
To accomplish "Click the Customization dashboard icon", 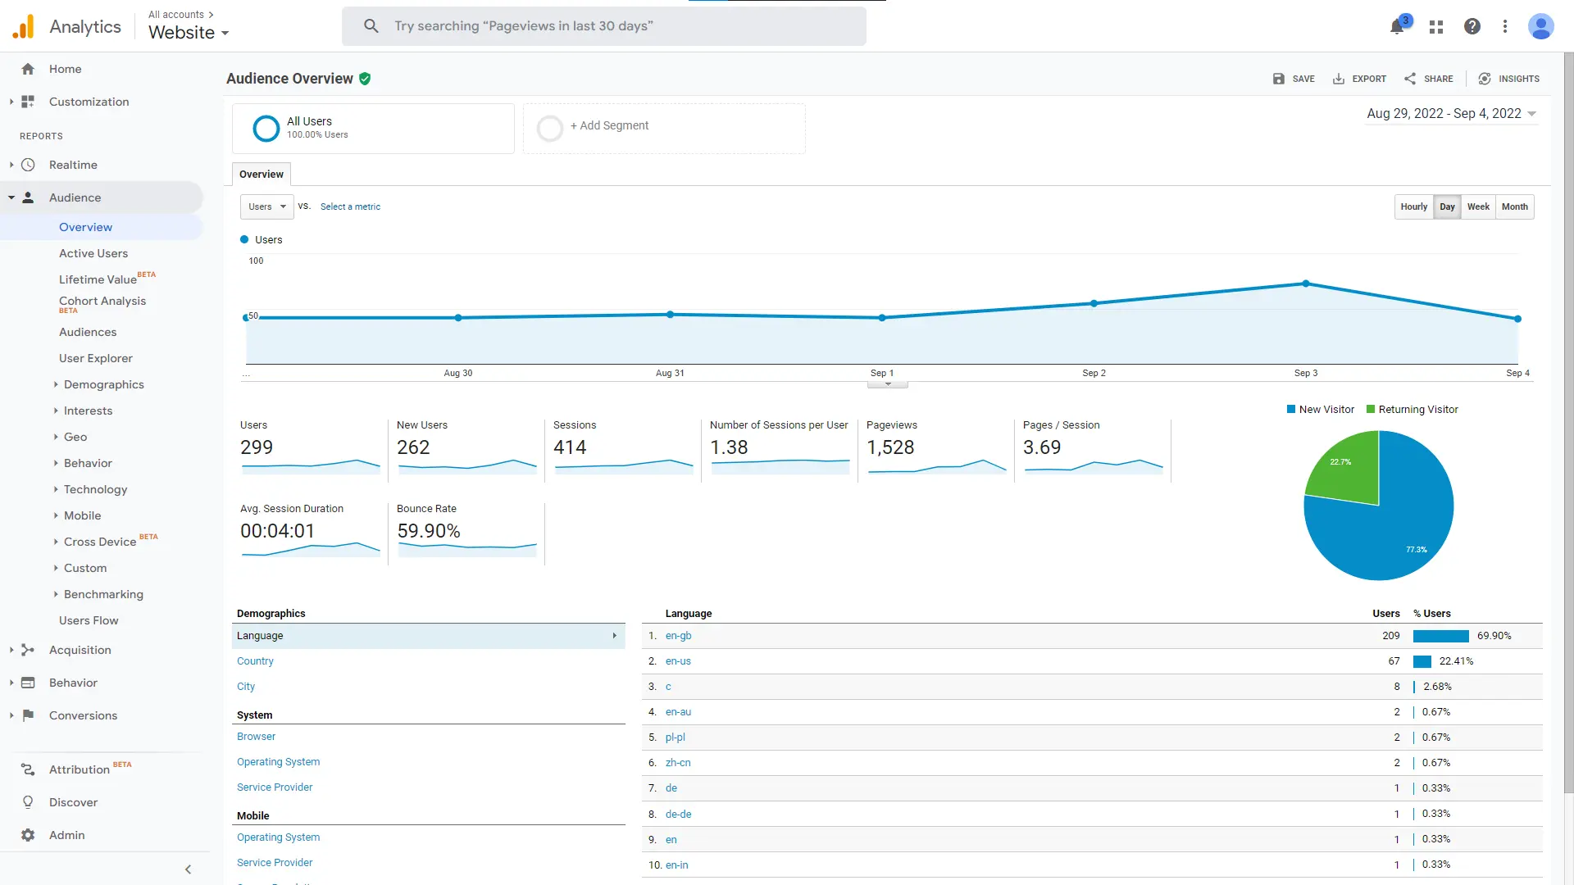I will click(28, 102).
